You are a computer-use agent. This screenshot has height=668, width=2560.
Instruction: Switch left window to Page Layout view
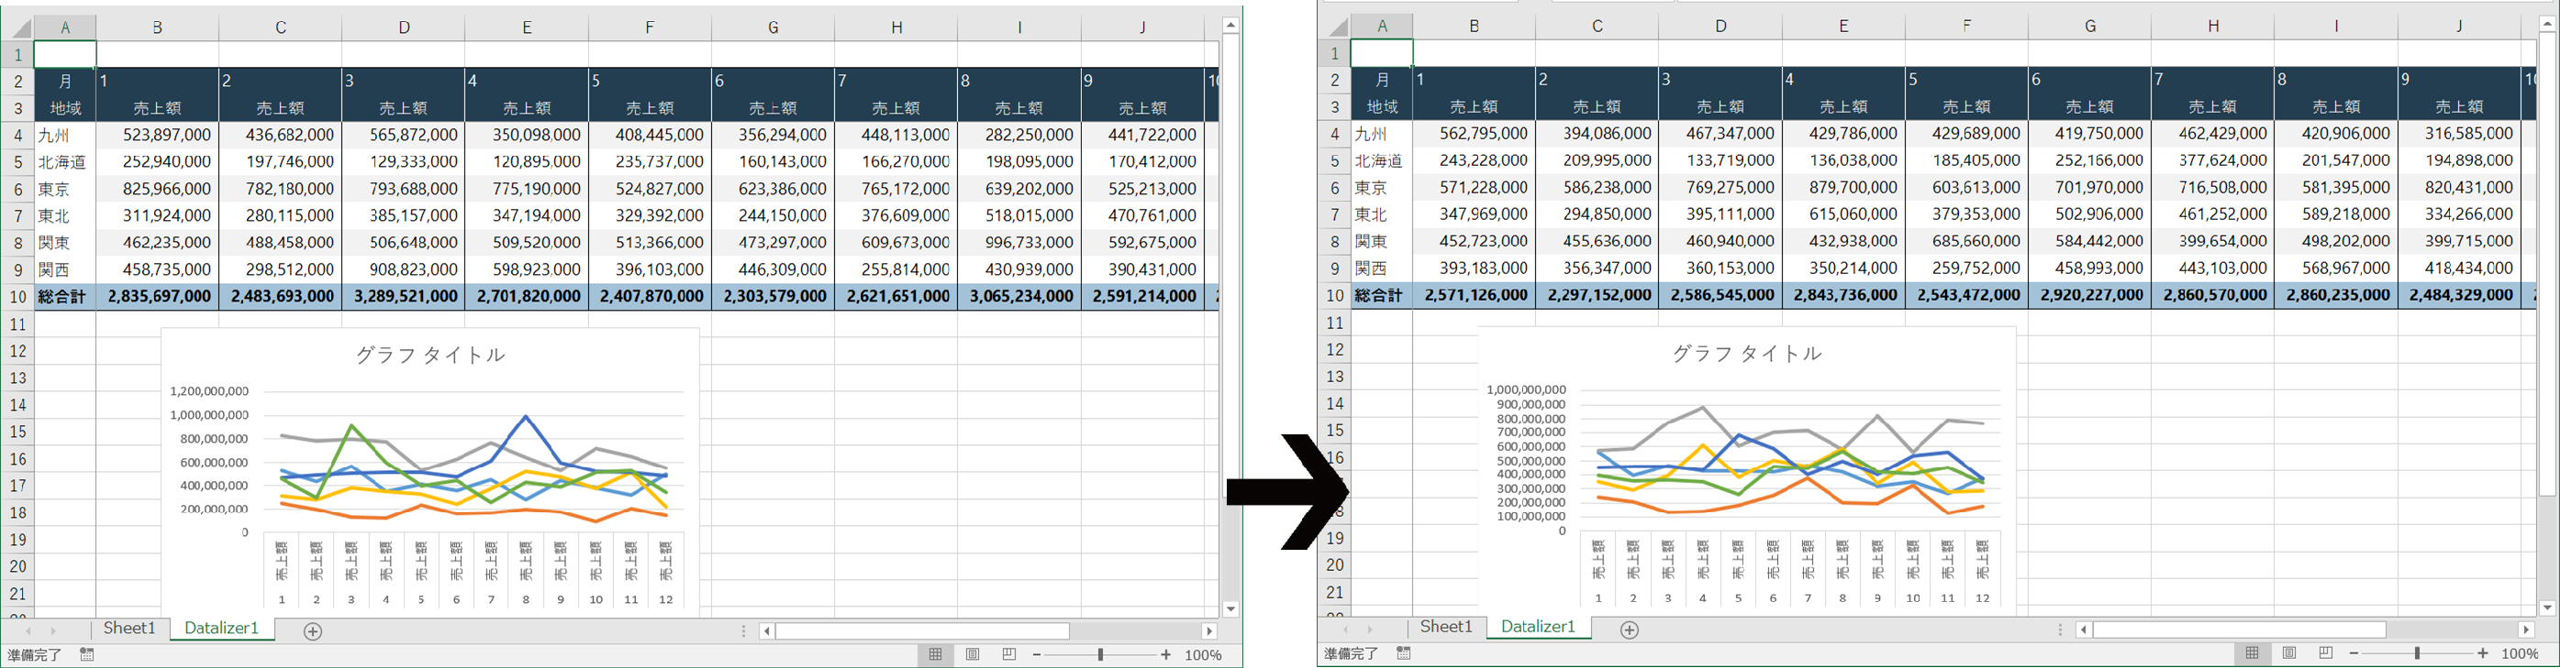point(972,655)
